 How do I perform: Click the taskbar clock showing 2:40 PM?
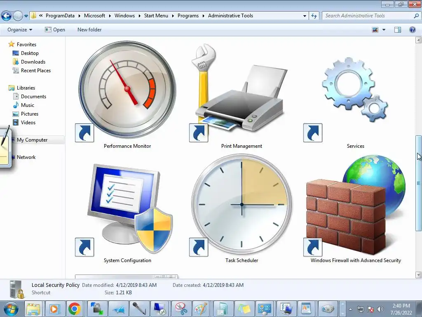point(401,306)
